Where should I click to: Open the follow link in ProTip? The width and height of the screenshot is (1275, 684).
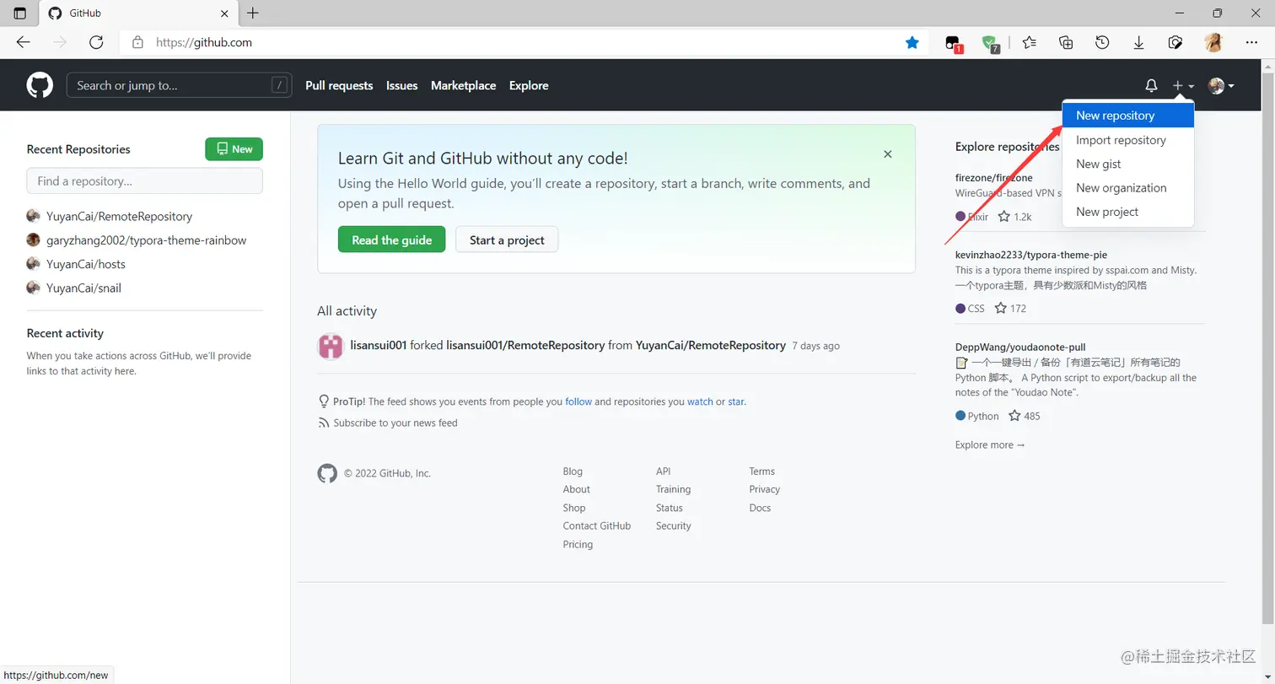coord(578,401)
